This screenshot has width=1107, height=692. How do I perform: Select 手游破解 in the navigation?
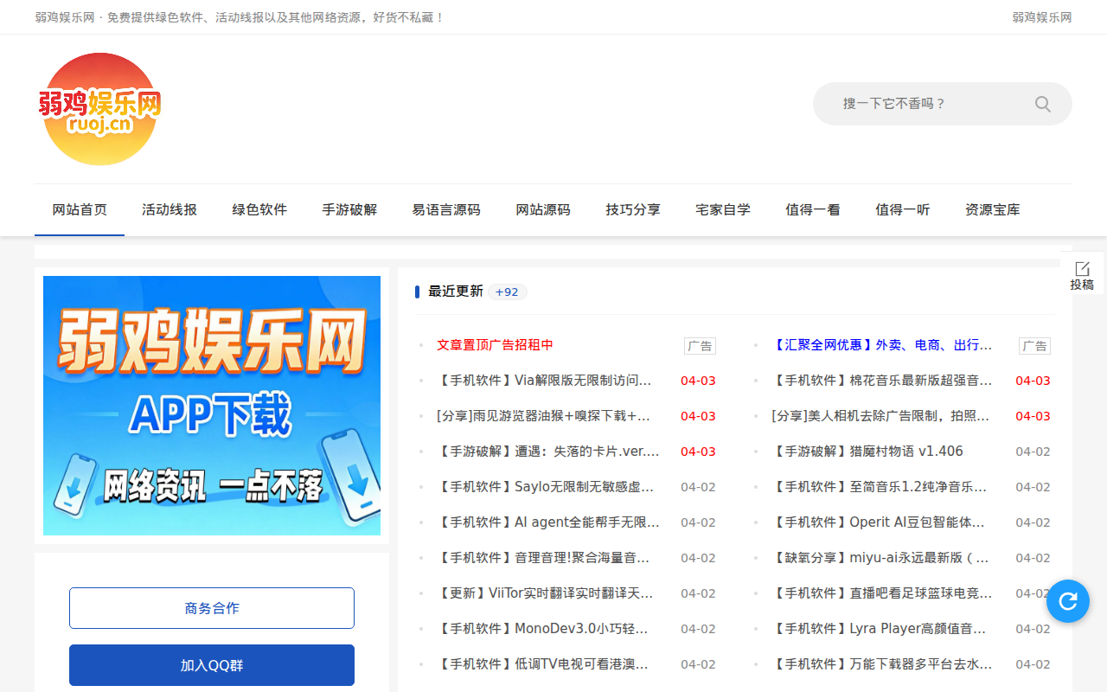[x=349, y=209]
